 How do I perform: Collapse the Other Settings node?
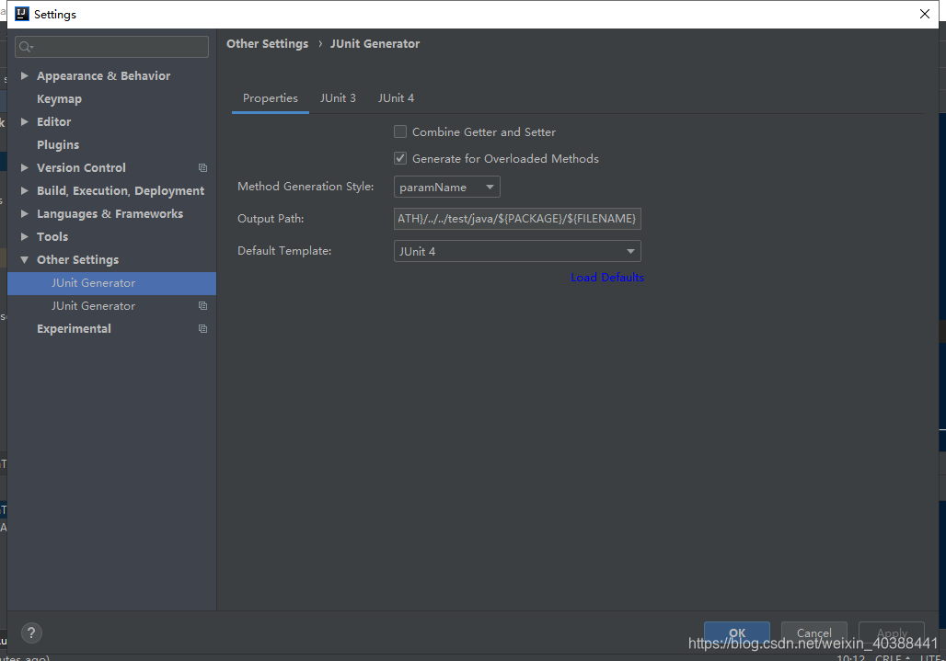click(25, 259)
